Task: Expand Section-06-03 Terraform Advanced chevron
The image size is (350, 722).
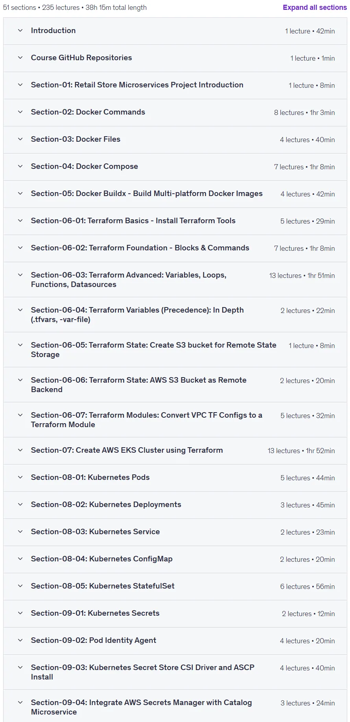Action: click(20, 275)
